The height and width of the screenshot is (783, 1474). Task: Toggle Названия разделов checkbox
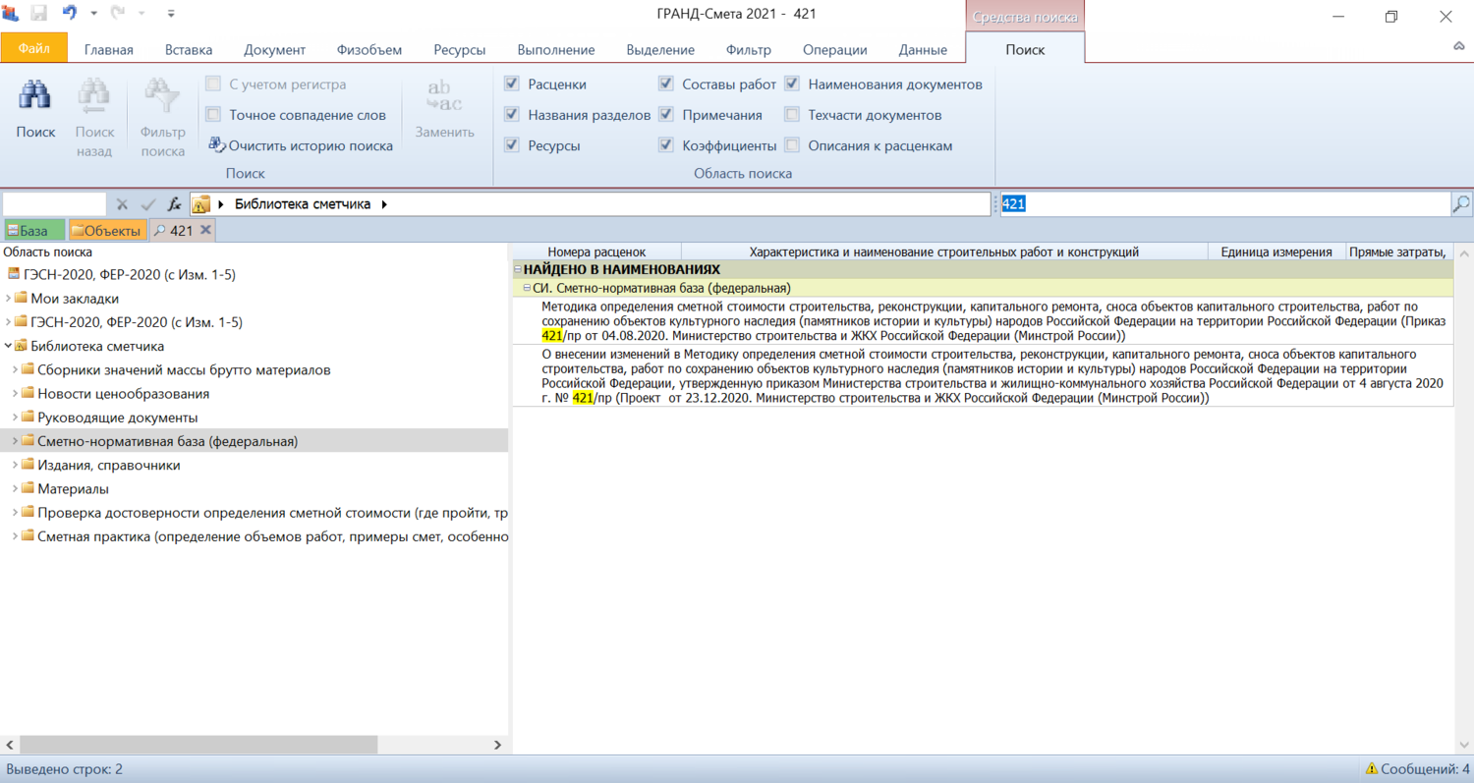[x=512, y=115]
